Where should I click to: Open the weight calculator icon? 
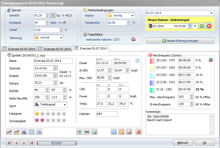[53, 15]
